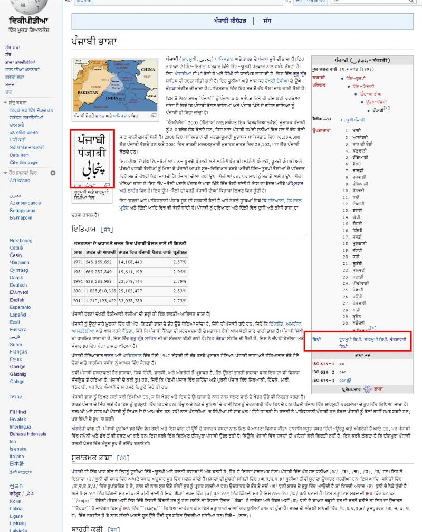Switch to Esperanto language version
The height and width of the screenshot is (532, 422).
pyautogui.click(x=21, y=307)
